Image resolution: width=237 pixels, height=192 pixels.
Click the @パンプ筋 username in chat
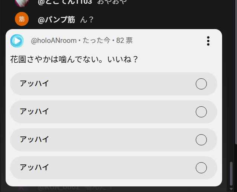[56, 20]
